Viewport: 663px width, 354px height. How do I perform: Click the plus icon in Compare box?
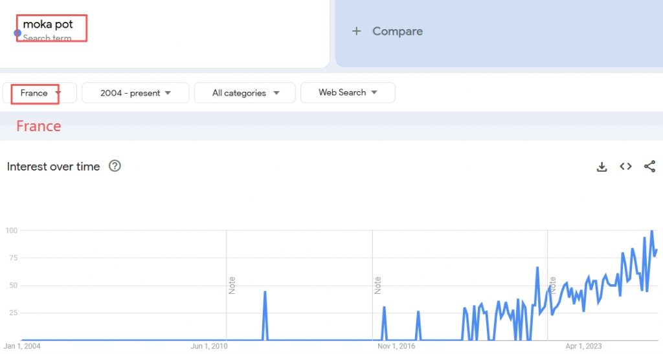pyautogui.click(x=356, y=31)
